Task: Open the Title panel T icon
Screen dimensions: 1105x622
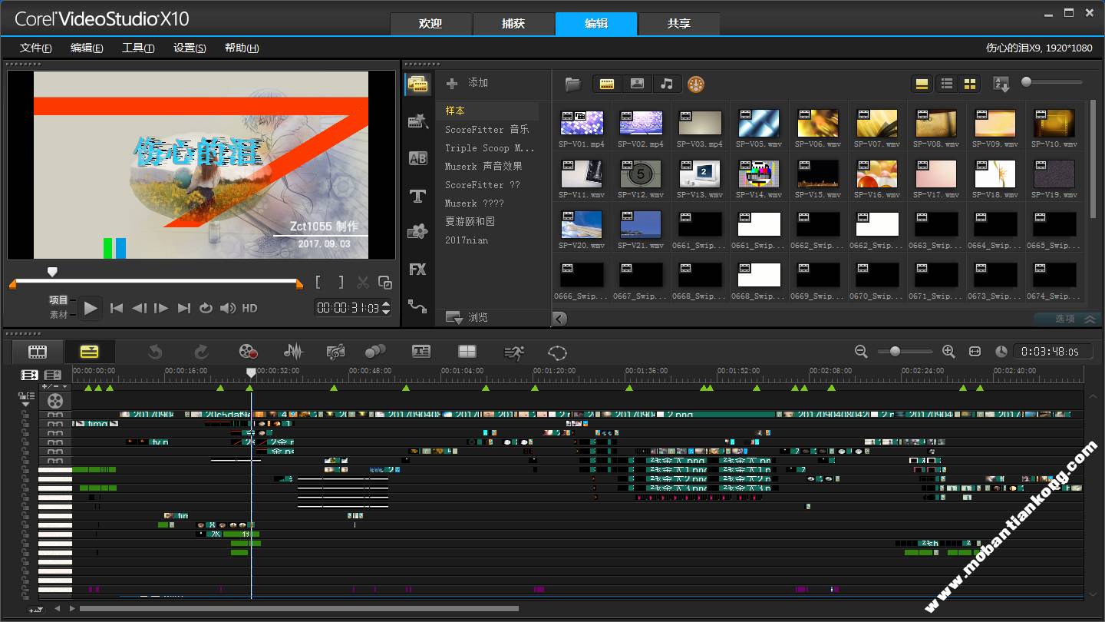Action: (418, 197)
